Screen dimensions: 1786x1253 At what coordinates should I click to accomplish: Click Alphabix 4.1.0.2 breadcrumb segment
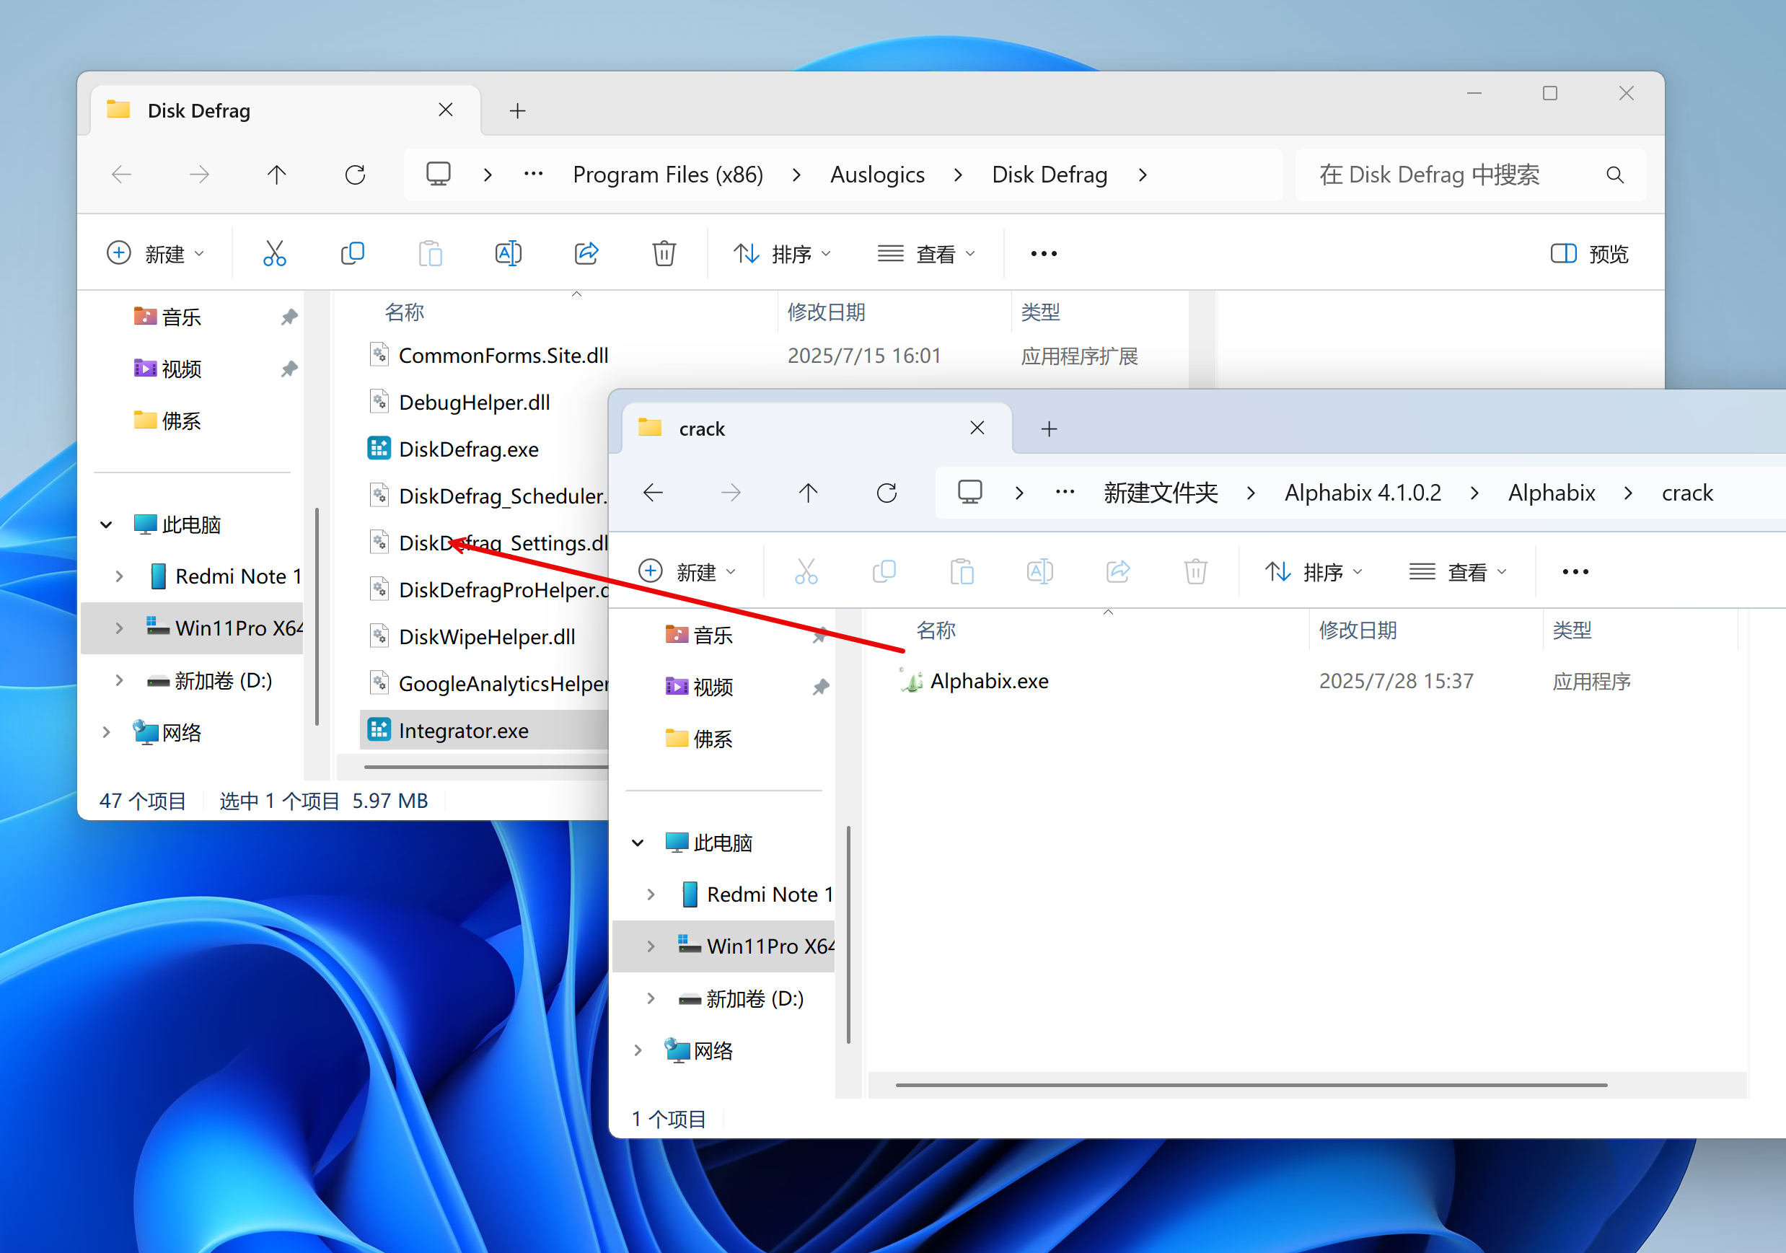coord(1362,493)
